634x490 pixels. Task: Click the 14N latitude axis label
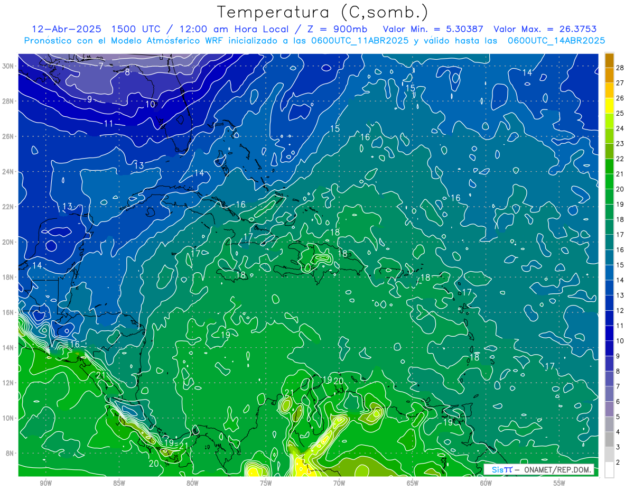coord(9,348)
